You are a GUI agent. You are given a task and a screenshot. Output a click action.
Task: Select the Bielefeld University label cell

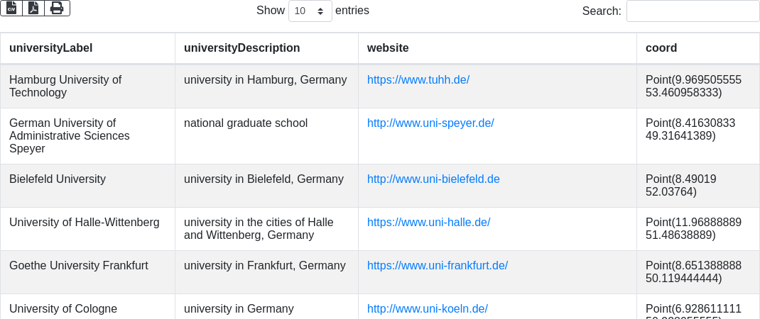tap(88, 186)
